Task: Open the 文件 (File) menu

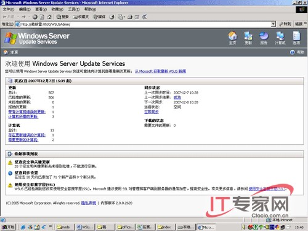Action: pyautogui.click(x=9, y=9)
